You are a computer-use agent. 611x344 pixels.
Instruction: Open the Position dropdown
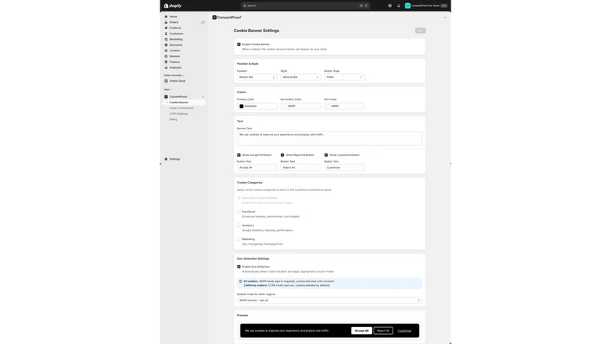point(257,77)
